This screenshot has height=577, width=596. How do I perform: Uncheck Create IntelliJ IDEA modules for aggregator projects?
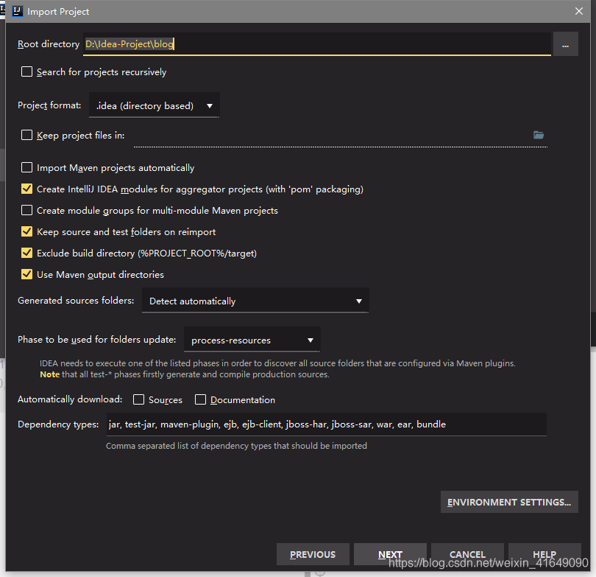tap(26, 189)
